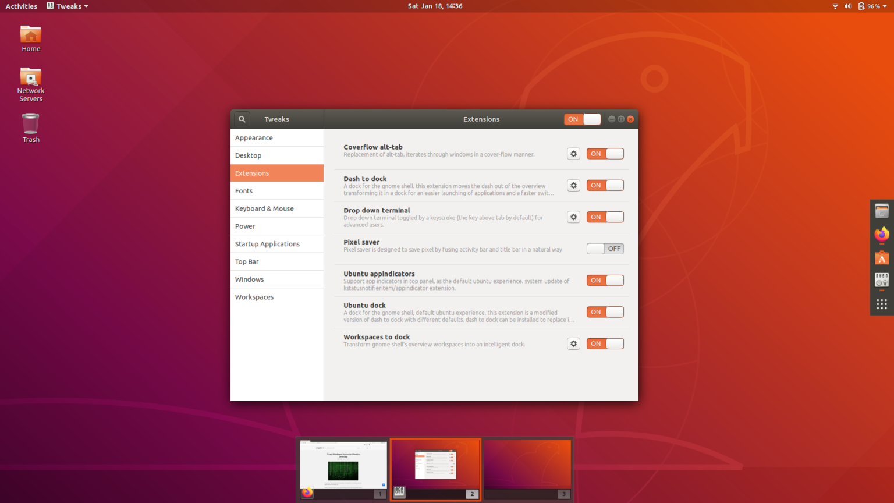This screenshot has width=894, height=503.
Task: Open the Home folder on desktop
Action: (31, 38)
